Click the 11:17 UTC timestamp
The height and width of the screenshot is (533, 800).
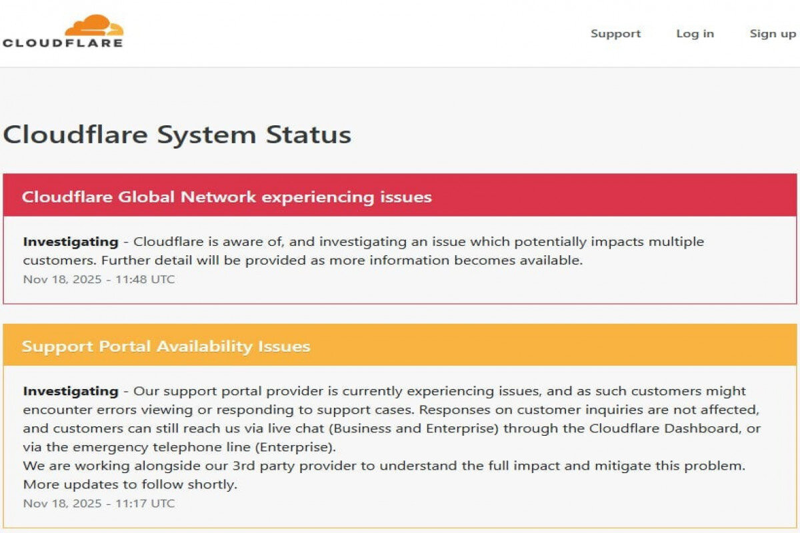click(x=99, y=503)
